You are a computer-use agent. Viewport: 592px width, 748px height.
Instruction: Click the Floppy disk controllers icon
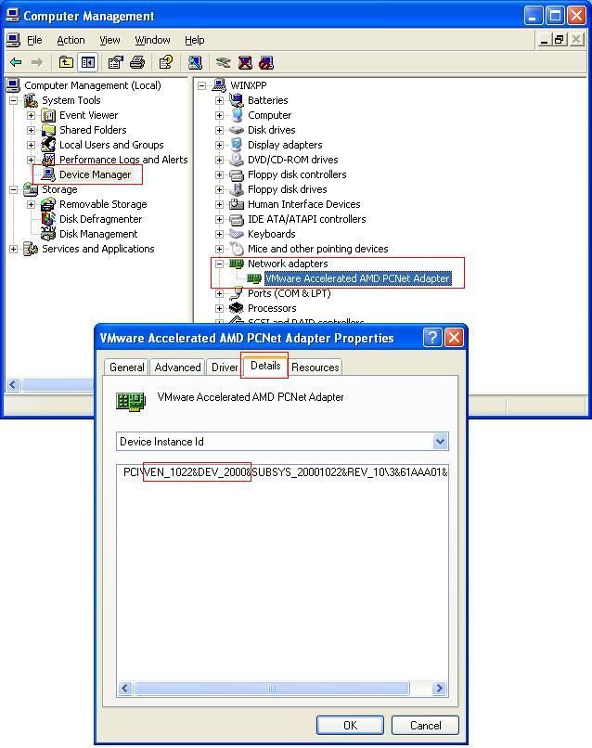[x=236, y=174]
